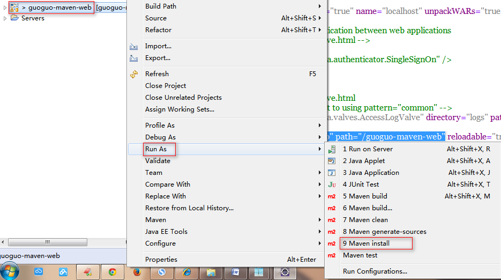Expand the Replace With submenu arrow
The height and width of the screenshot is (280, 501).
(319, 196)
